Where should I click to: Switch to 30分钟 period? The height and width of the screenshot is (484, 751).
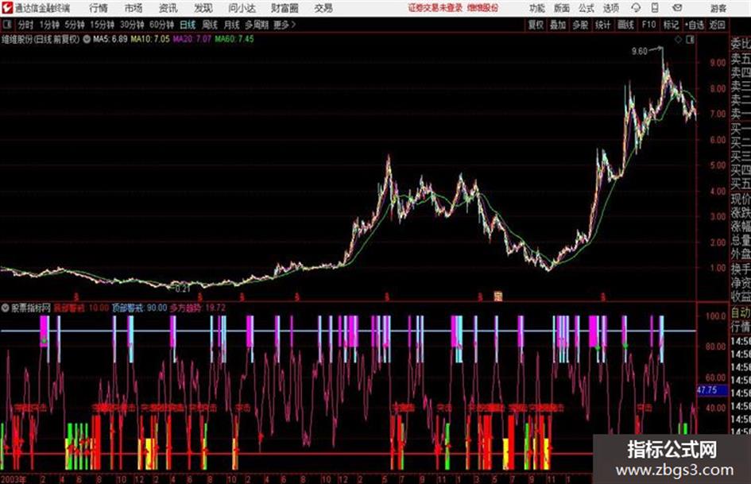[132, 25]
